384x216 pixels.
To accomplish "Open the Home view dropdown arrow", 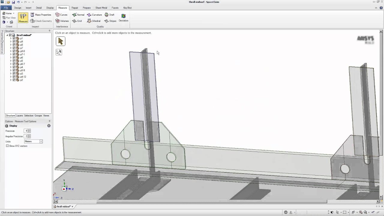I will point(13,13).
